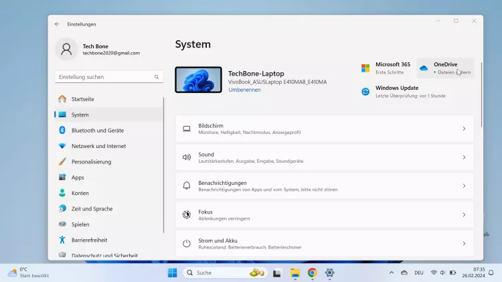Open OneDrive Dateien sichern tile
Screen dimensions: 502x282
[445, 68]
